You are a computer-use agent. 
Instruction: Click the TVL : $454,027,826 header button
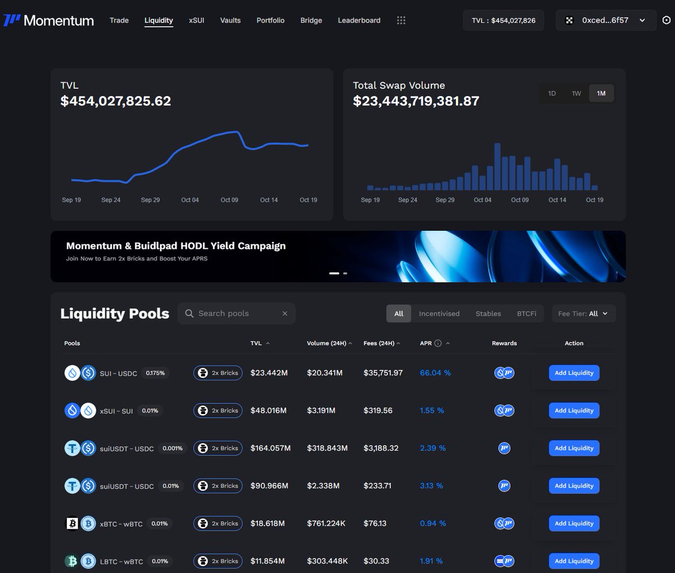tap(503, 20)
